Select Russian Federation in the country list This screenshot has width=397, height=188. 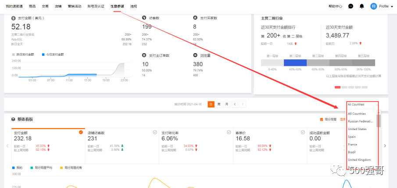[361, 121]
